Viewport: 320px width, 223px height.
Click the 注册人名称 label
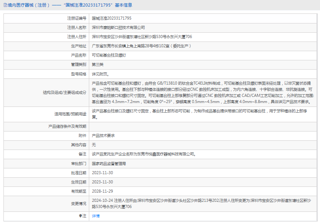tap(77, 28)
